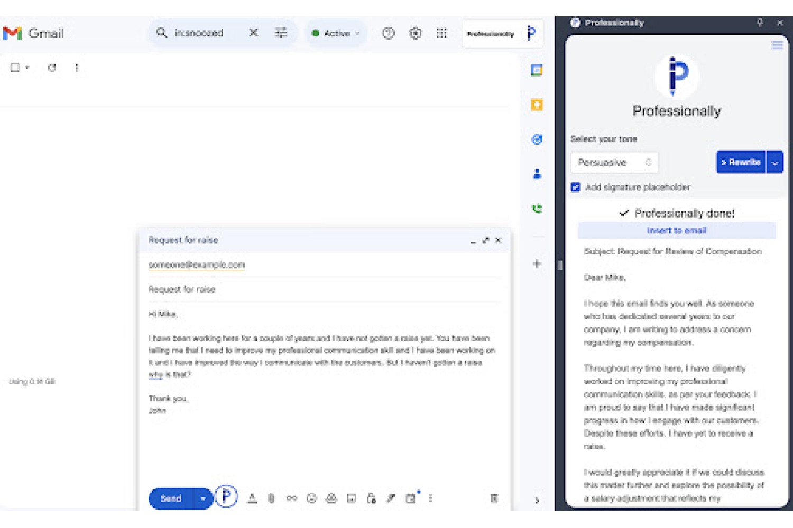Click the "Dear Mike," greeting in panel
The width and height of the screenshot is (793, 528).
pyautogui.click(x=605, y=277)
